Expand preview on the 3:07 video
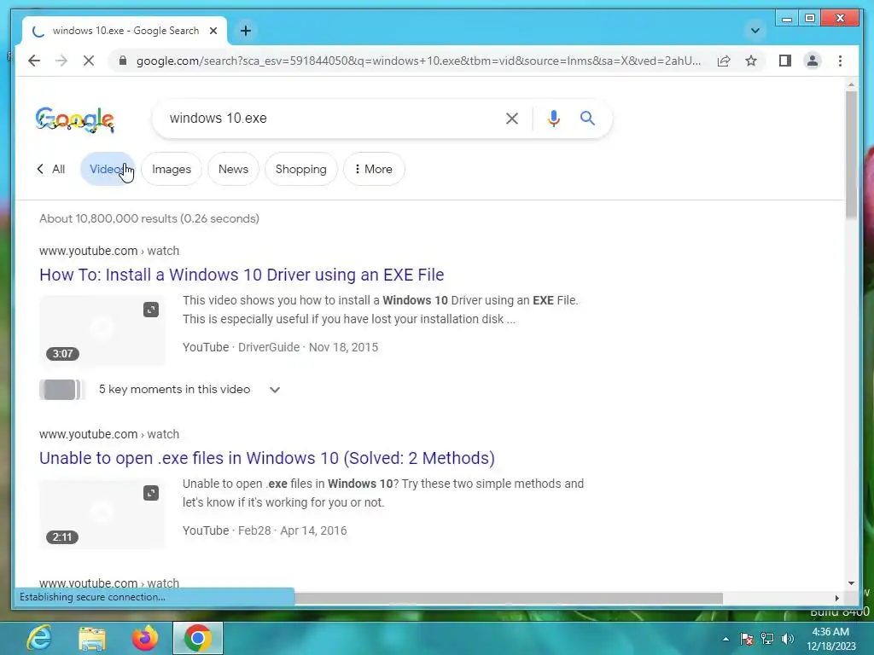874x655 pixels. point(151,310)
